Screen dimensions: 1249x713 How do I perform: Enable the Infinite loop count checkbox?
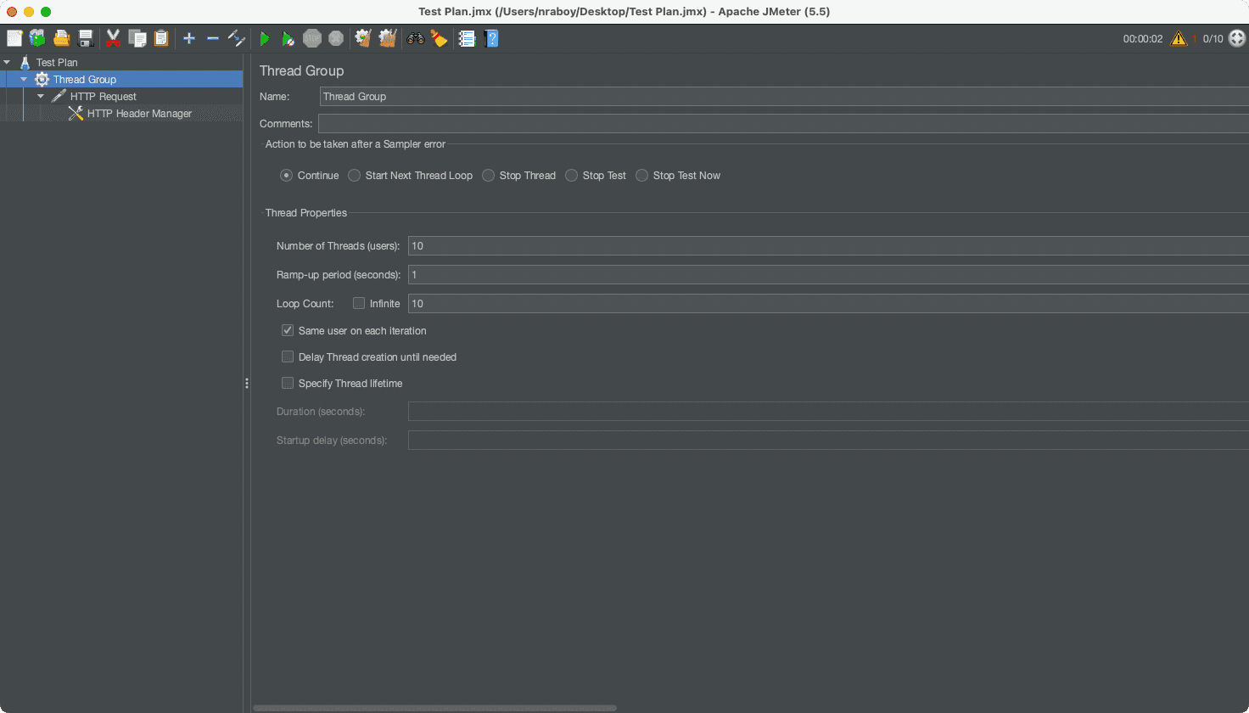click(x=359, y=303)
